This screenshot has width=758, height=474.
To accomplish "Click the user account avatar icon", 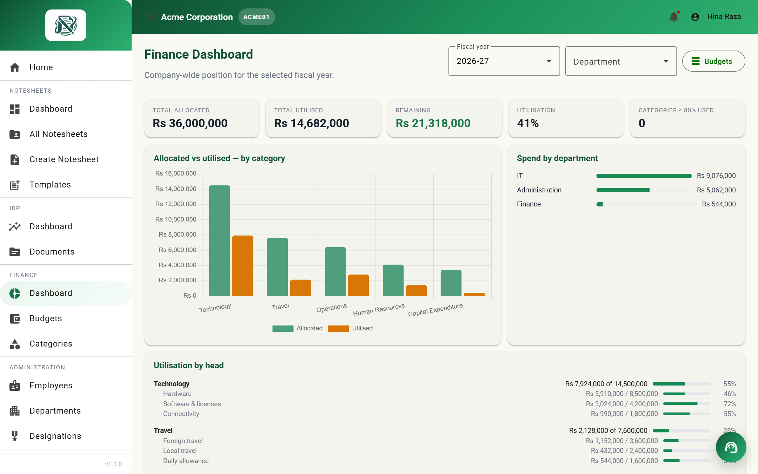I will pyautogui.click(x=695, y=17).
